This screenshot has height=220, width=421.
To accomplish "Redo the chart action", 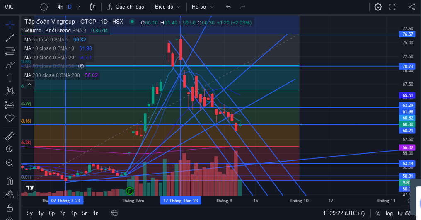I will pos(243,7).
